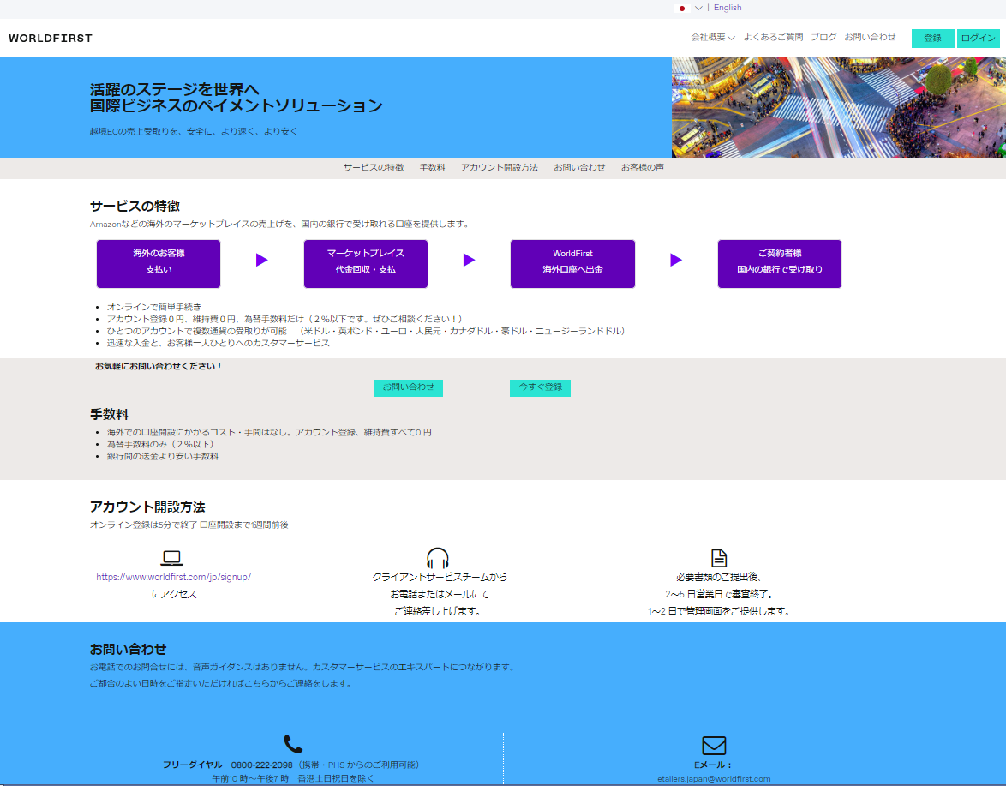Open お問い合わせ in top navigation
Viewport: 1006px width, 786px height.
pyautogui.click(x=870, y=37)
